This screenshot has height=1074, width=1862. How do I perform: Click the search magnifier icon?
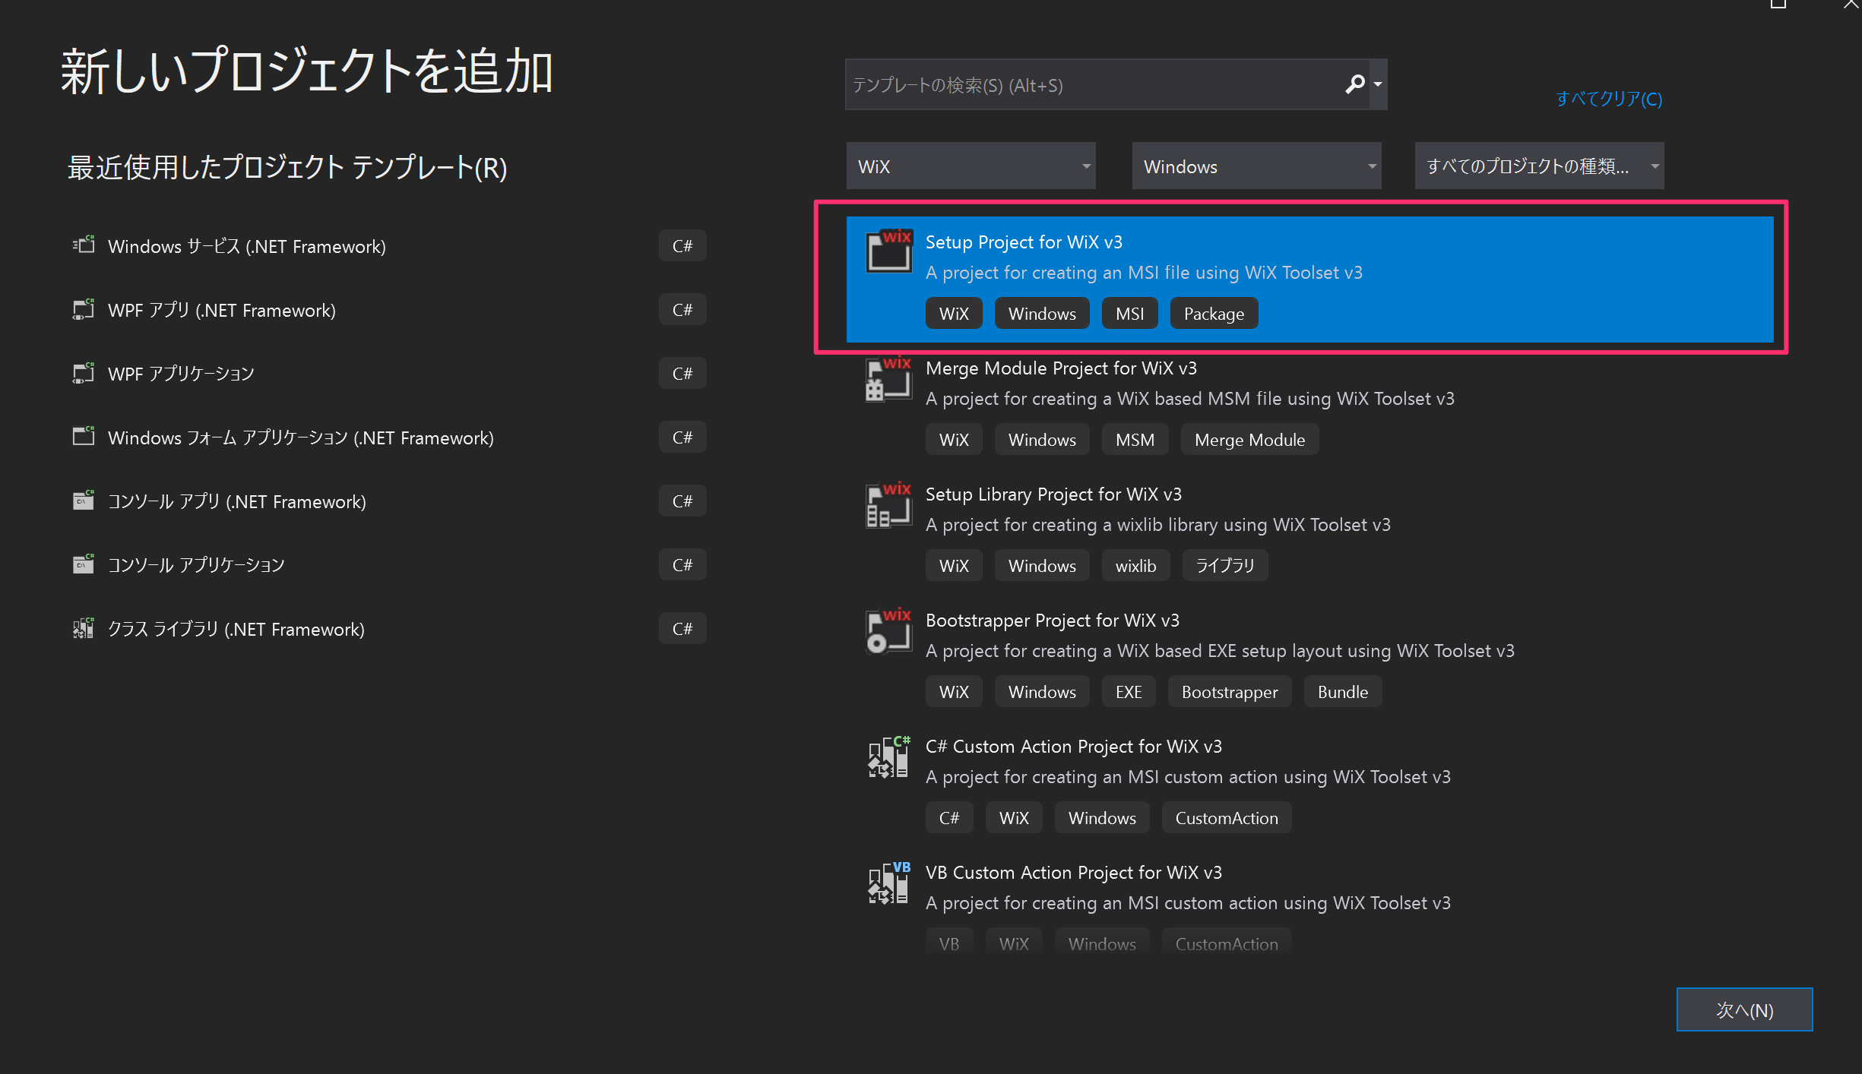click(1356, 84)
